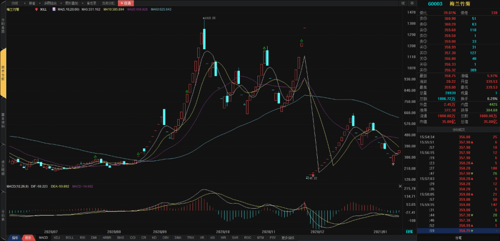Screen dimensions: 500x241
Task: Select the BOLL indicator bottom tab
Action: [69, 238]
